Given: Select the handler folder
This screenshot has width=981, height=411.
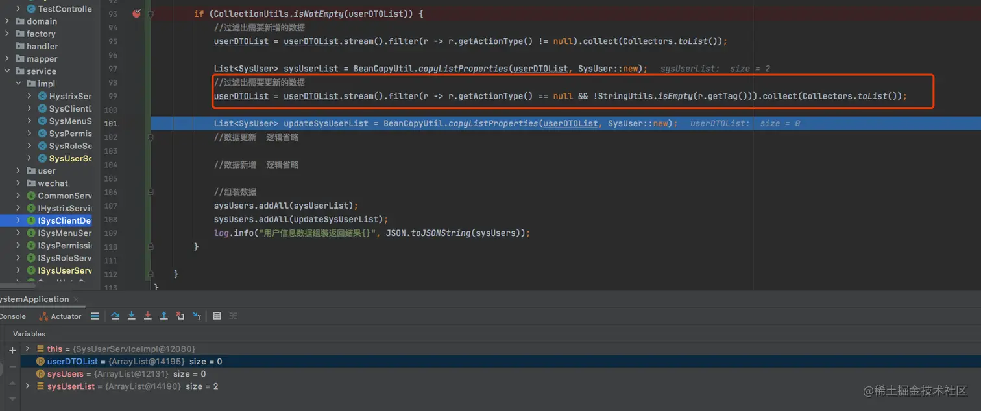Looking at the screenshot, I should (42, 47).
